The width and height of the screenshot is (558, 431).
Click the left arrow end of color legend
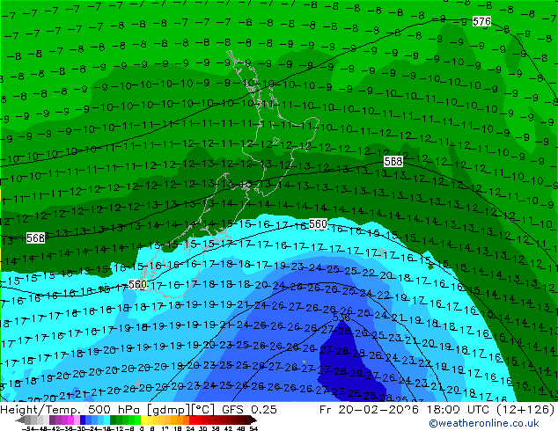[20, 420]
